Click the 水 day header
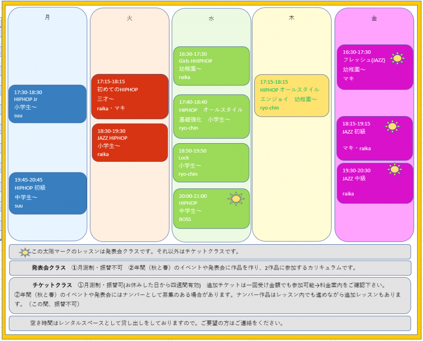Viewport: 423px width, 341px height. (211, 19)
